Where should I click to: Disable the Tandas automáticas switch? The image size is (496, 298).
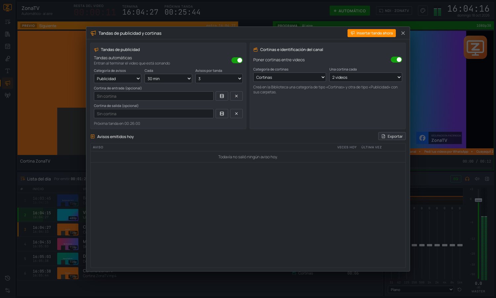pos(237,60)
